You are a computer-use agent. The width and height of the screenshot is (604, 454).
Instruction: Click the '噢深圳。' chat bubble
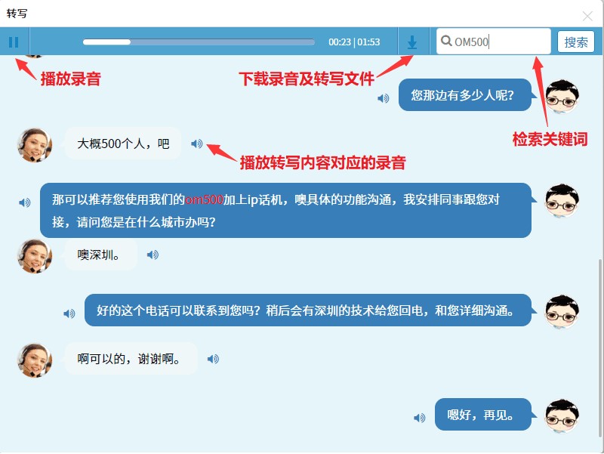point(100,255)
